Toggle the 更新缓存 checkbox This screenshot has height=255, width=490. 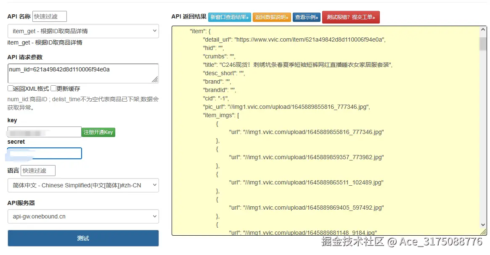tap(53, 88)
